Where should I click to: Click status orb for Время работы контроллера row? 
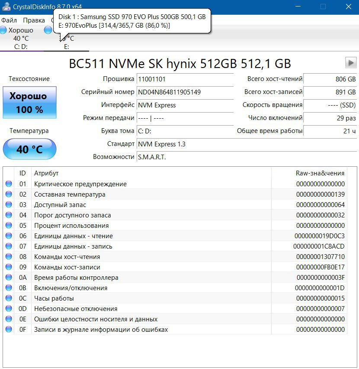point(9,278)
